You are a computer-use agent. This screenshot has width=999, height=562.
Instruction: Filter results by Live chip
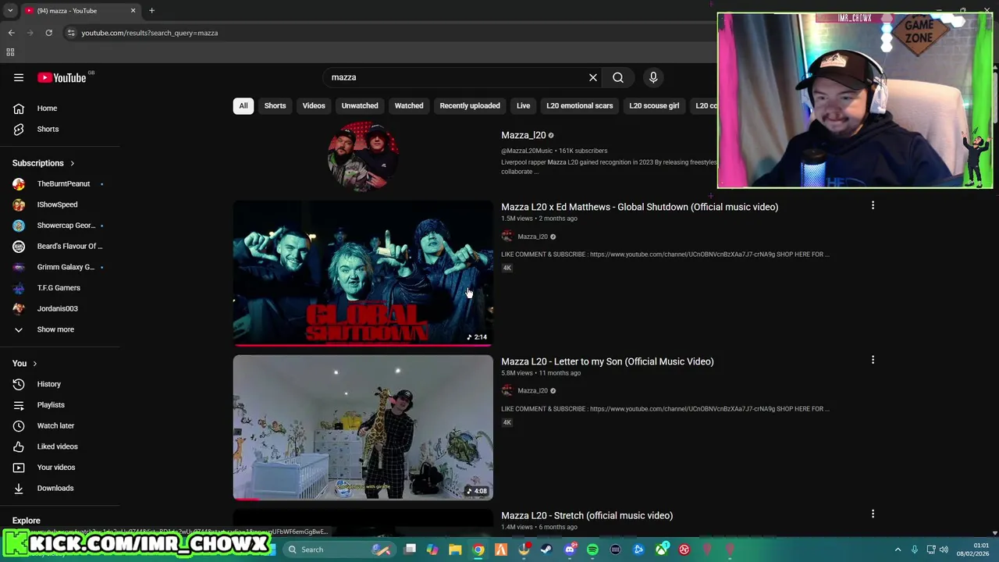point(524,105)
